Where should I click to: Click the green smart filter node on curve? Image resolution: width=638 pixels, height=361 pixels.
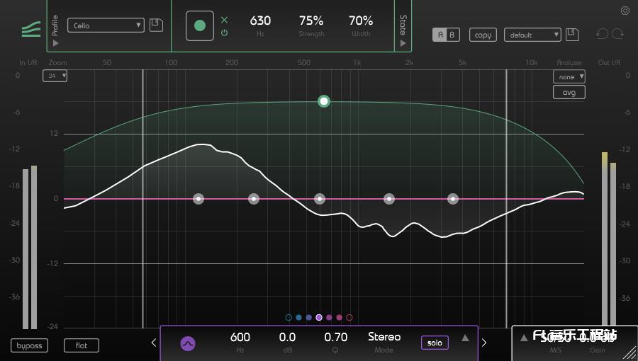click(x=324, y=101)
